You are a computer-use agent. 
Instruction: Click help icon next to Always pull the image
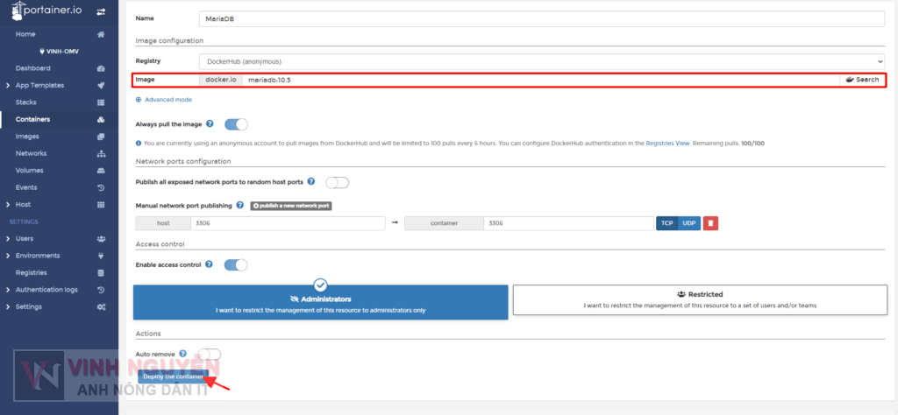210,124
